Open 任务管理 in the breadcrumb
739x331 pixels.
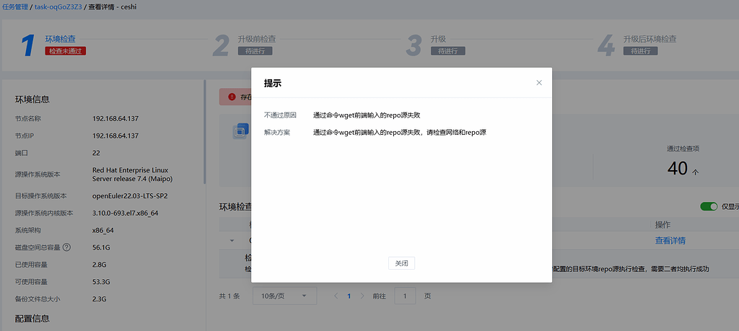16,6
